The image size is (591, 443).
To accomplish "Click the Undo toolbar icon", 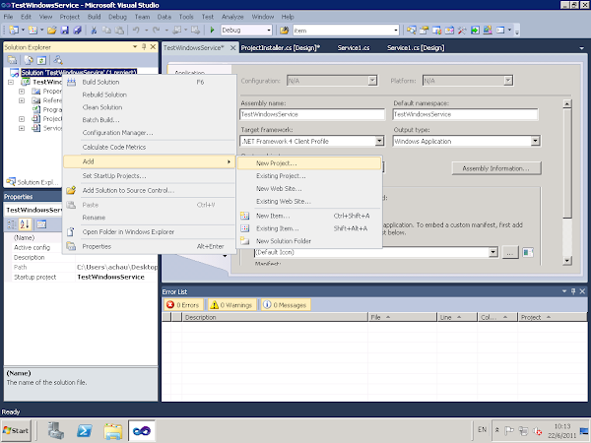I will (137, 31).
